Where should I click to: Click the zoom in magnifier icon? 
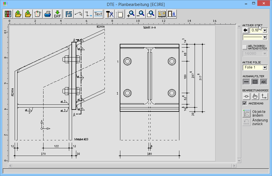point(131,14)
